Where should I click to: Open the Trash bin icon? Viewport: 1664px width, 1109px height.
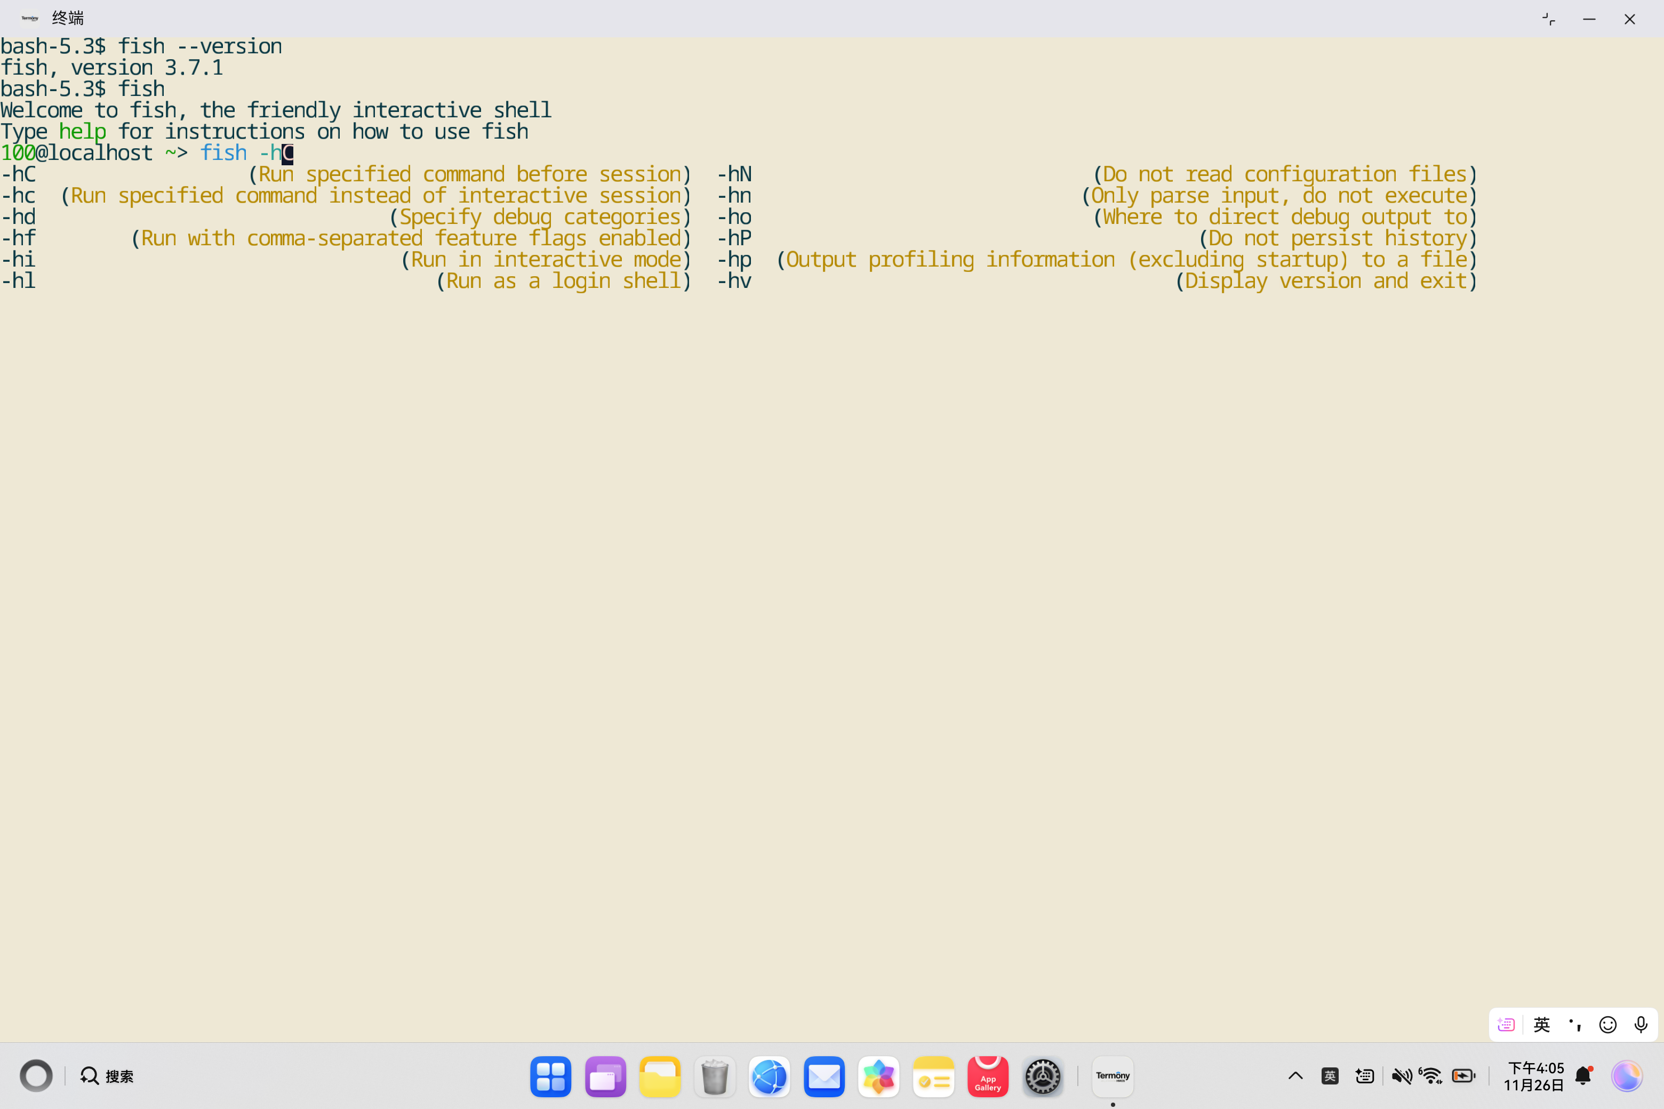(x=715, y=1076)
